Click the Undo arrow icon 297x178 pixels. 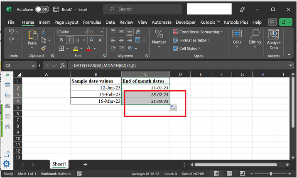11,32
